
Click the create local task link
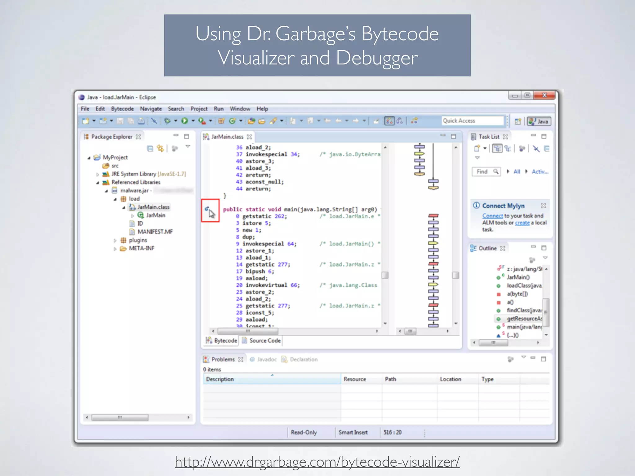click(522, 223)
